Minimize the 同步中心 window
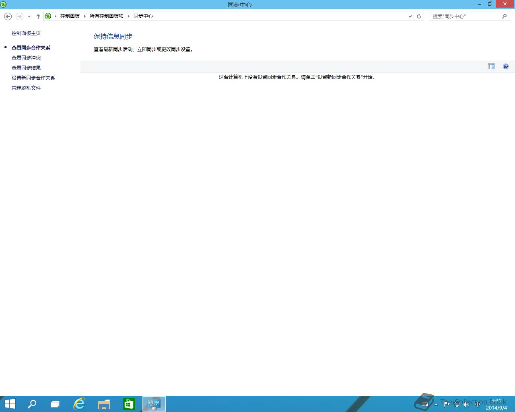 pos(480,4)
